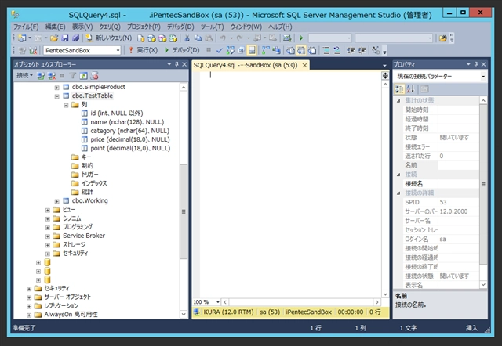Open the 現在の接続パラメーター dropdown
The width and height of the screenshot is (502, 346).
(x=483, y=77)
